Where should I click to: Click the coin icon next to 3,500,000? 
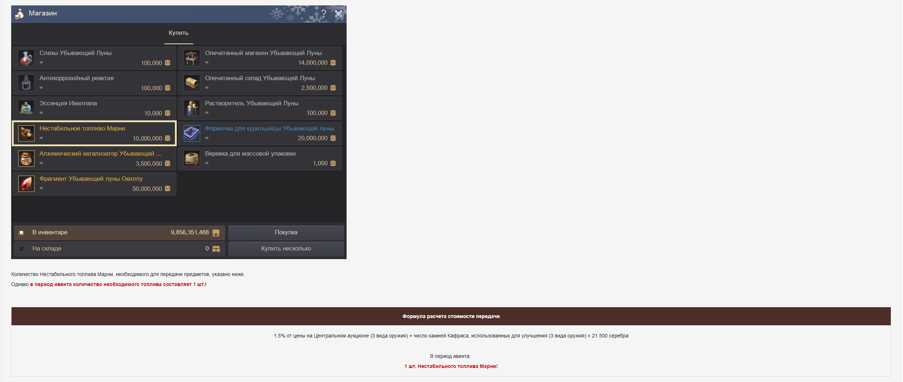point(168,164)
